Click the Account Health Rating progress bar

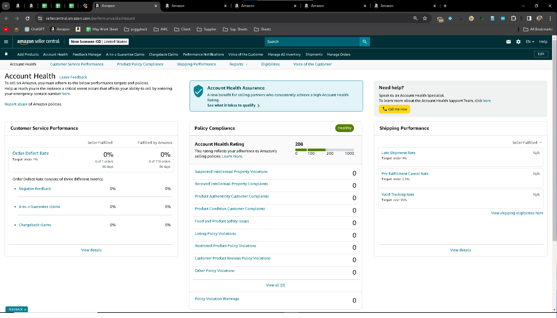tap(324, 150)
